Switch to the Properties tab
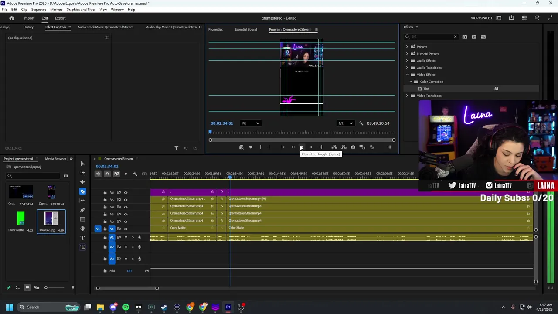 point(215,29)
